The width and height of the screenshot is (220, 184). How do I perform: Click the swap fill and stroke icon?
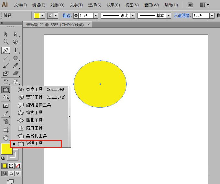(x=3, y=158)
